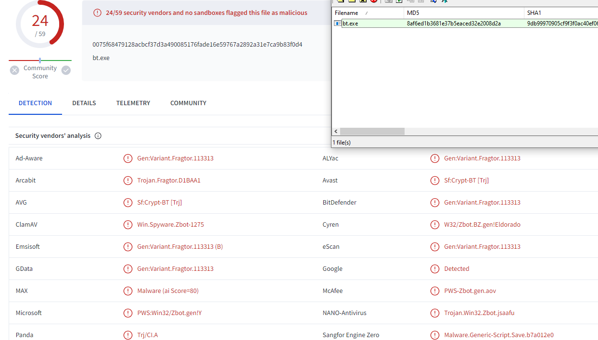Click Google result Detected
The height and width of the screenshot is (340, 598).
457,269
